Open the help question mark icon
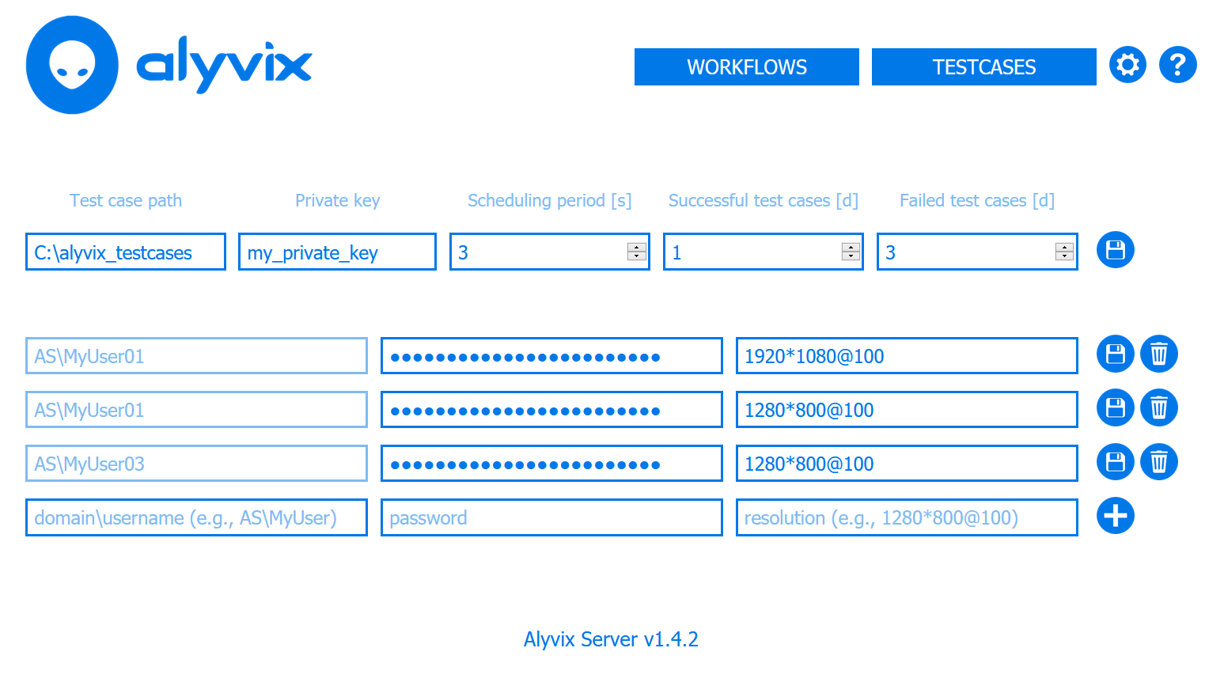Screen dimensions: 1224x682 click(x=1178, y=65)
